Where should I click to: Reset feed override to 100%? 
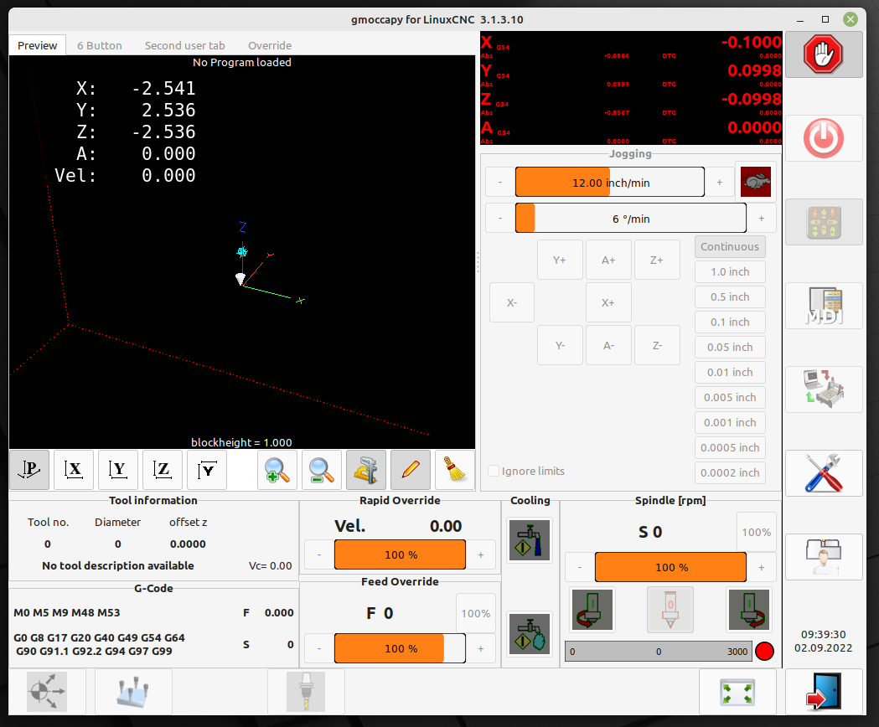pos(475,613)
